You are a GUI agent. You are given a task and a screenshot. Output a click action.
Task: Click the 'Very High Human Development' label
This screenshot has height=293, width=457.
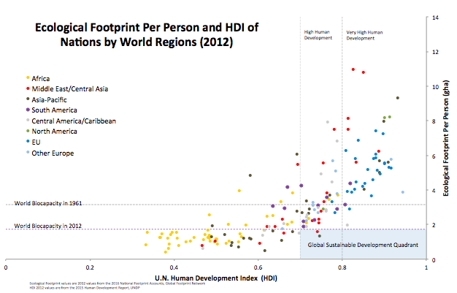(364, 35)
